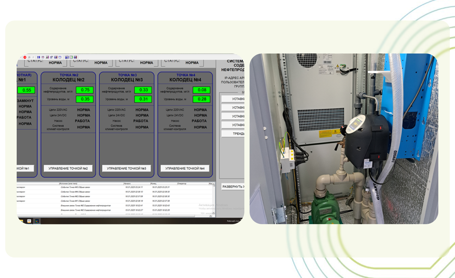Click end time 16.01.2025 02:09:30
Screen dimensions: 455x278
coord(161,192)
